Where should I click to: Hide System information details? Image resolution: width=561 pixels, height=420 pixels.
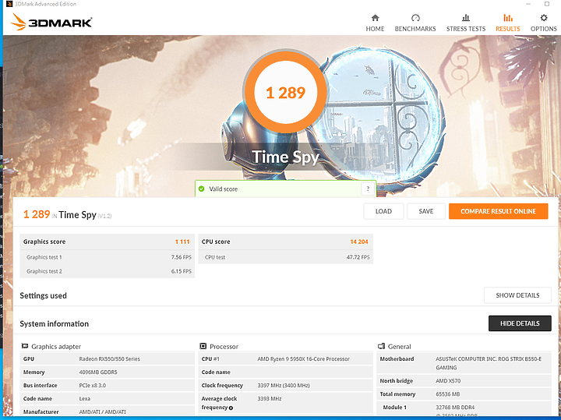[x=520, y=323]
